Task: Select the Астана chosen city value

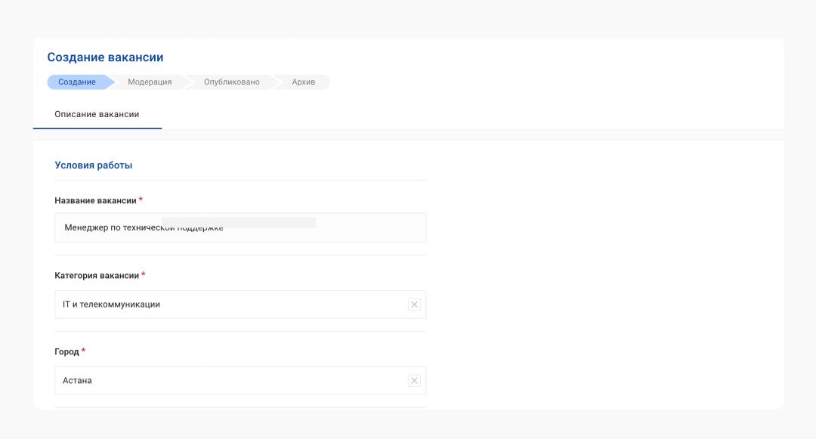Action: tap(77, 381)
